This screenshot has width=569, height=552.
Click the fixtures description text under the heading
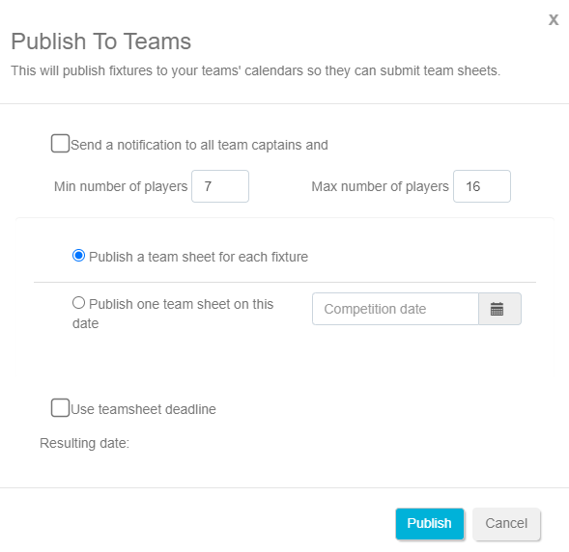tap(255, 70)
